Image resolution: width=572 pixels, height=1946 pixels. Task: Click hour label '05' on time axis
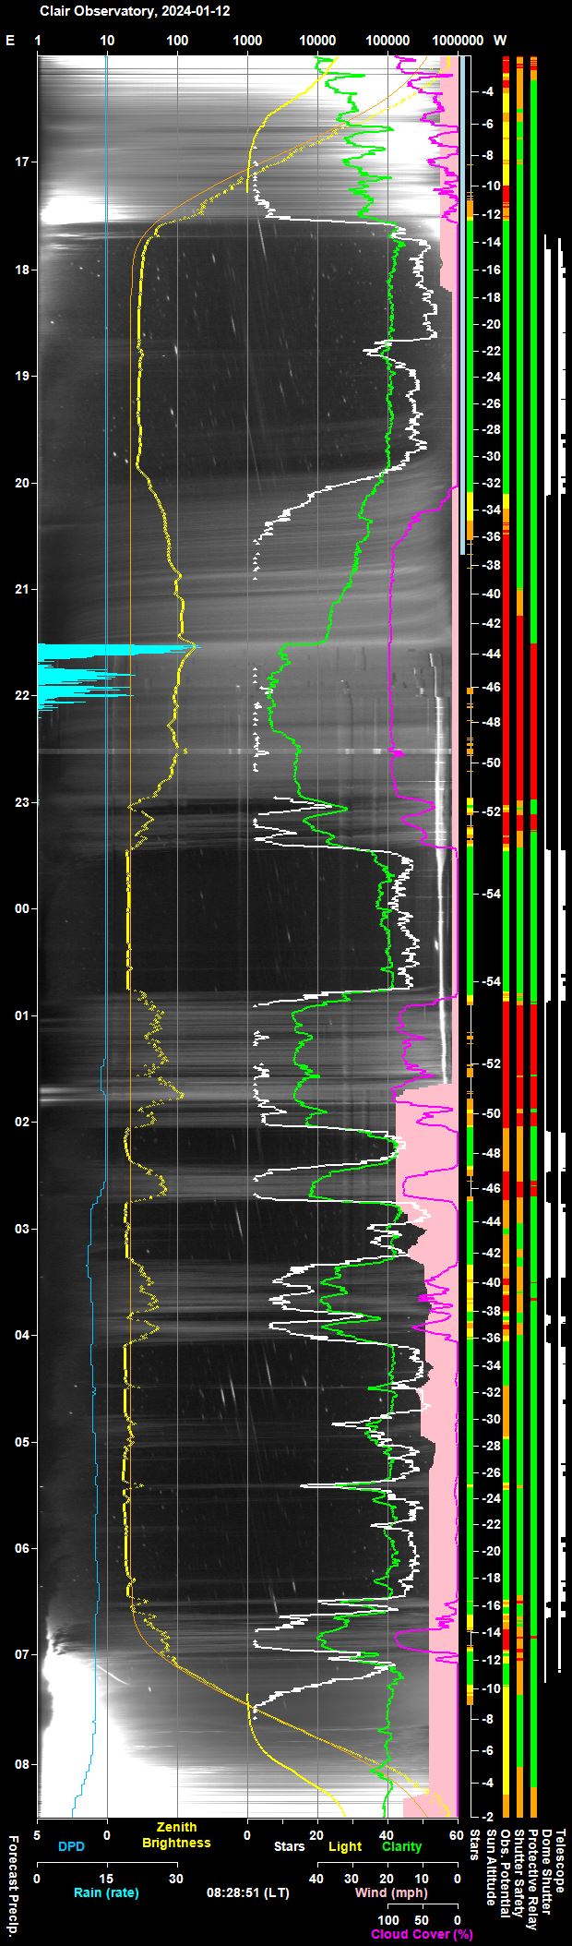click(21, 1442)
